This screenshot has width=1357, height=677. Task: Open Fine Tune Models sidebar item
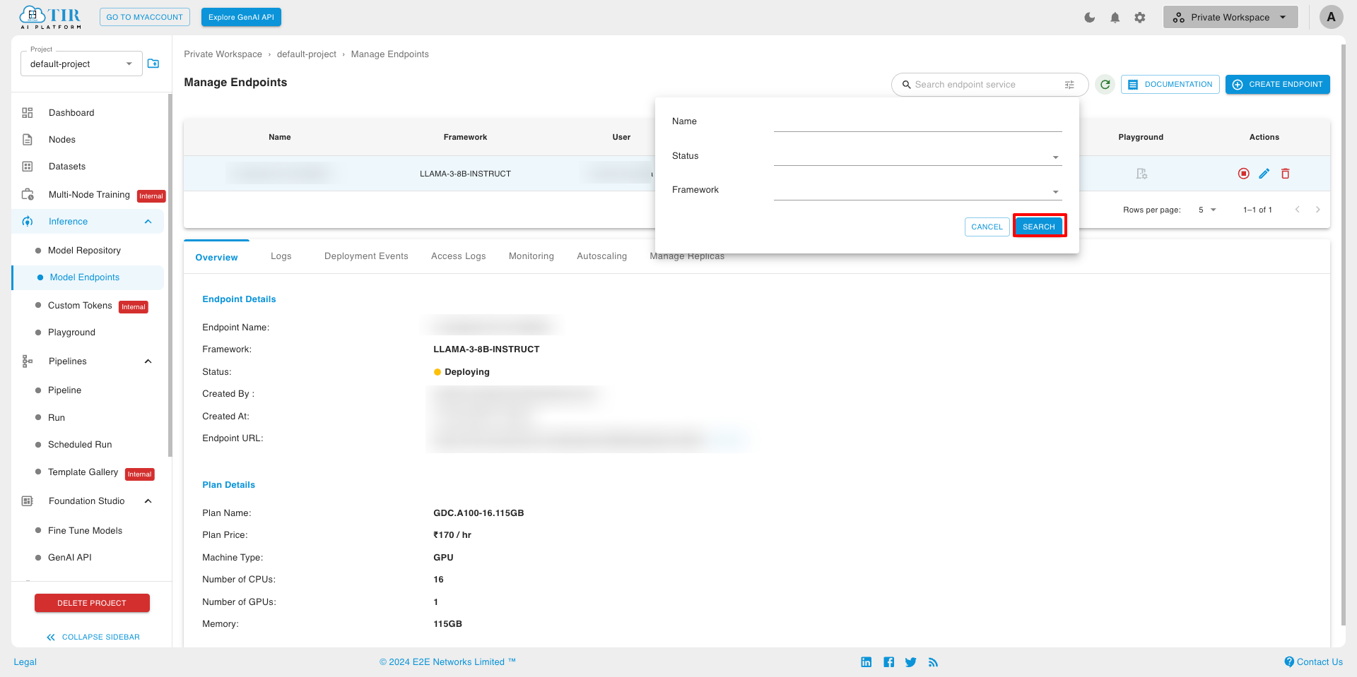coord(85,531)
